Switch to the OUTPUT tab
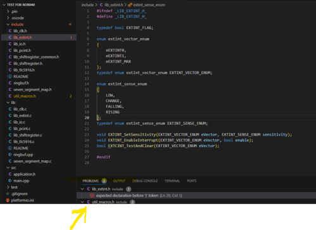Viewport: 316px width, 230px height. pos(119,181)
